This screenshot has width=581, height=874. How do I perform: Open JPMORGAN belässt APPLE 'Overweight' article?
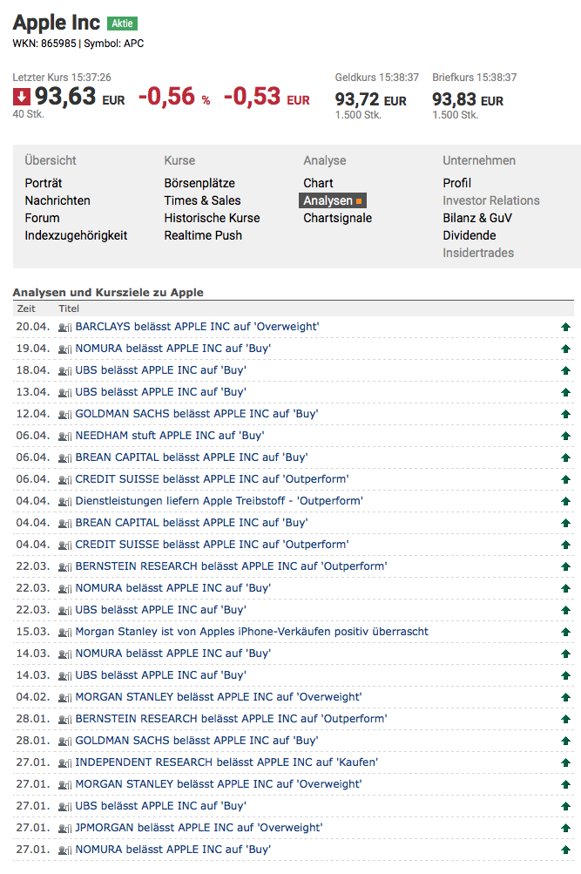pyautogui.click(x=199, y=828)
